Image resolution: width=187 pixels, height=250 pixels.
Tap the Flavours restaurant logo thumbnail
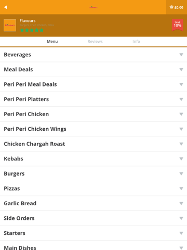(10, 25)
